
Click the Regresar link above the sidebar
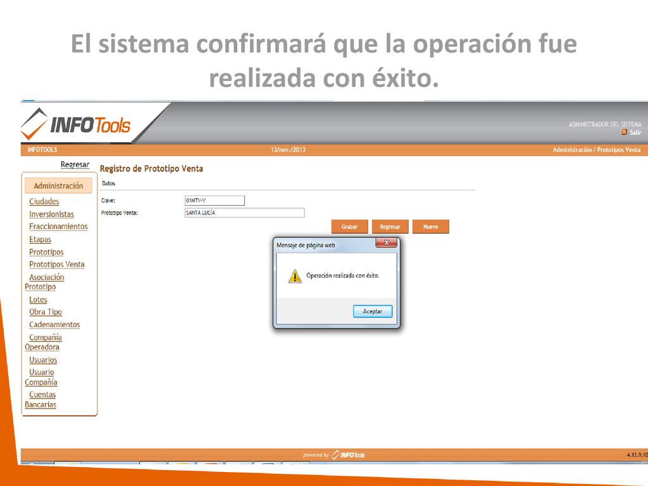(75, 165)
